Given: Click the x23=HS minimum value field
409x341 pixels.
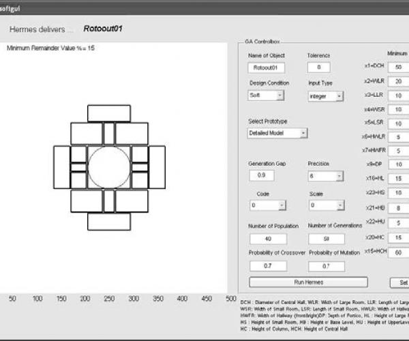Looking at the screenshot, I should [x=398, y=193].
